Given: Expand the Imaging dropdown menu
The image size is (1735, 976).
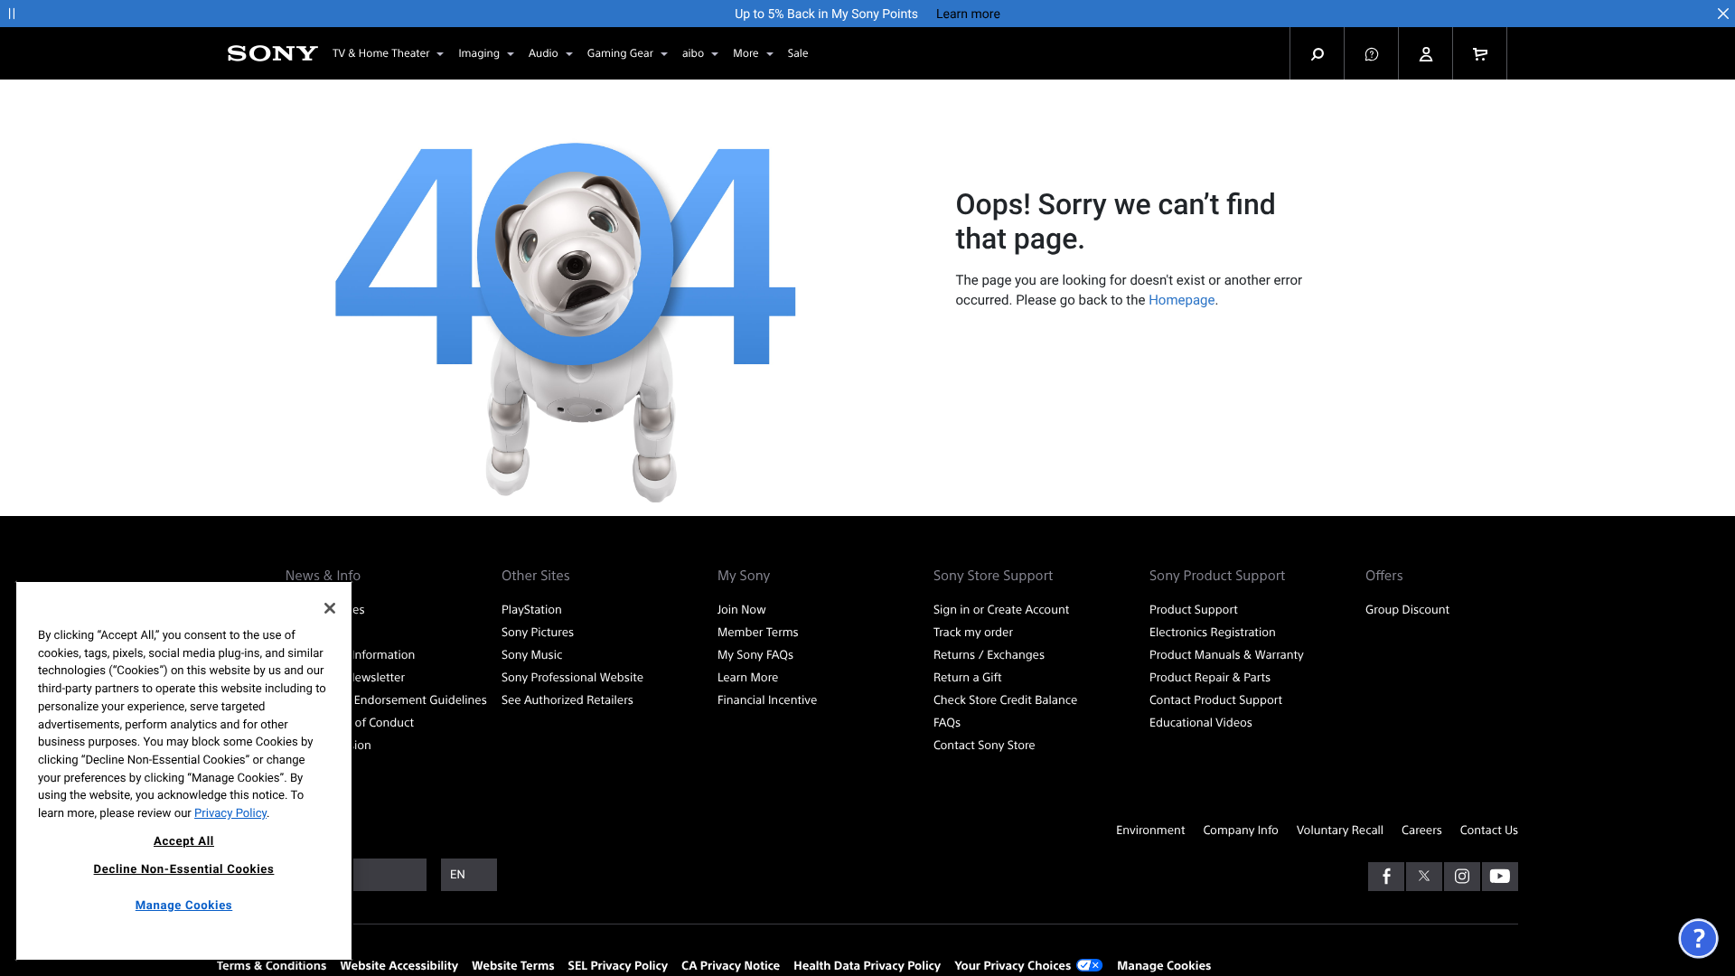Looking at the screenshot, I should click(x=485, y=53).
